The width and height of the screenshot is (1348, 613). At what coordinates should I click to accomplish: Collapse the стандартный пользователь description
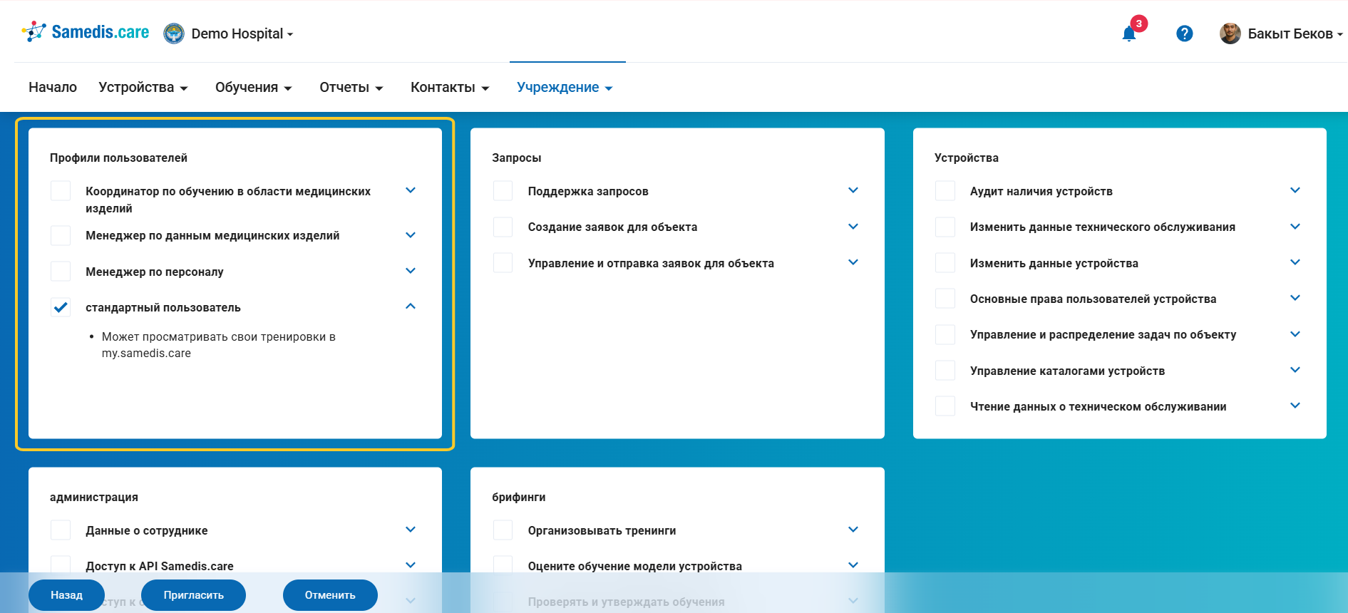(x=411, y=306)
